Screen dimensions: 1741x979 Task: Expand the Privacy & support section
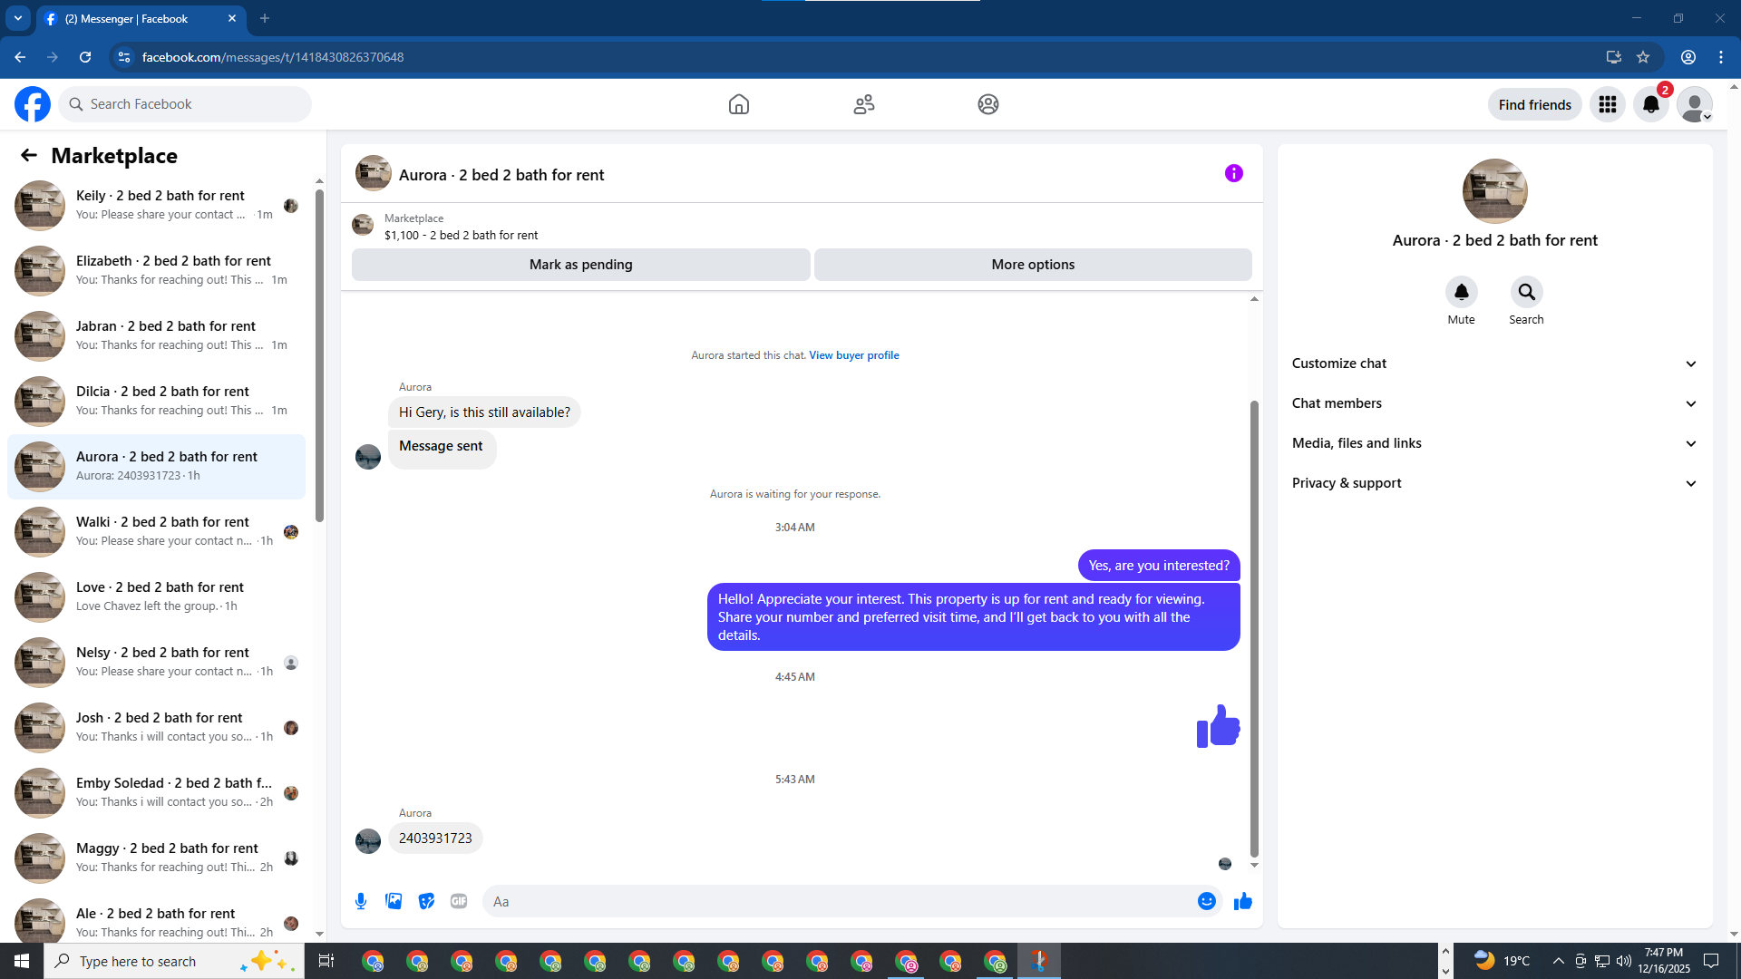tap(1495, 483)
